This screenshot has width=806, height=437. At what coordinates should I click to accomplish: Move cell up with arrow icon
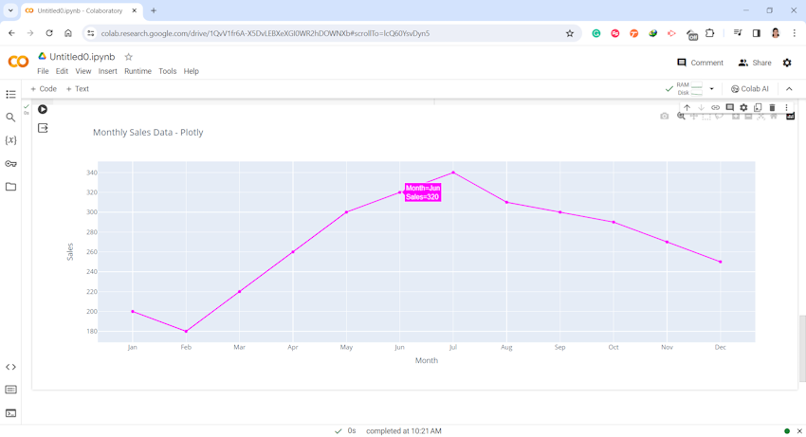tap(687, 107)
